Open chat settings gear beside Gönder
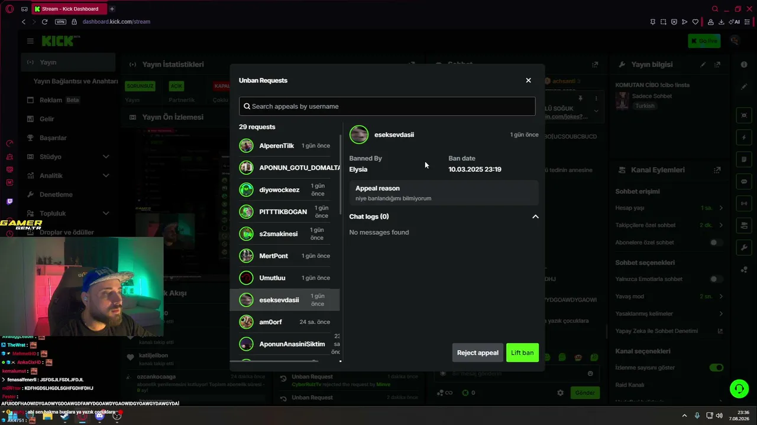This screenshot has width=757, height=425. click(x=560, y=393)
